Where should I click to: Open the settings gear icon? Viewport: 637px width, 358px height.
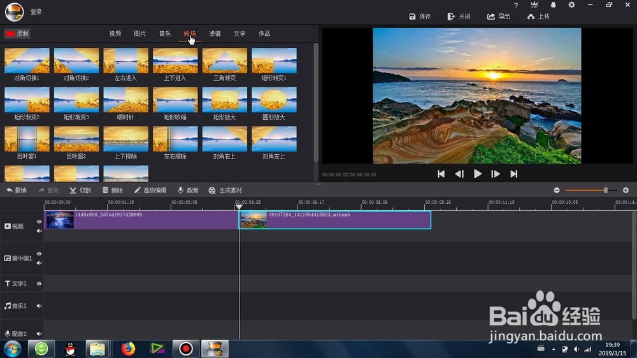coord(571,5)
